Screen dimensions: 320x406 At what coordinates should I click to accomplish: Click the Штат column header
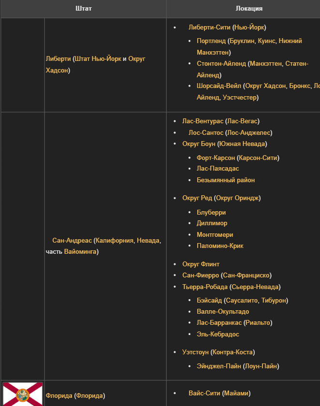click(84, 9)
